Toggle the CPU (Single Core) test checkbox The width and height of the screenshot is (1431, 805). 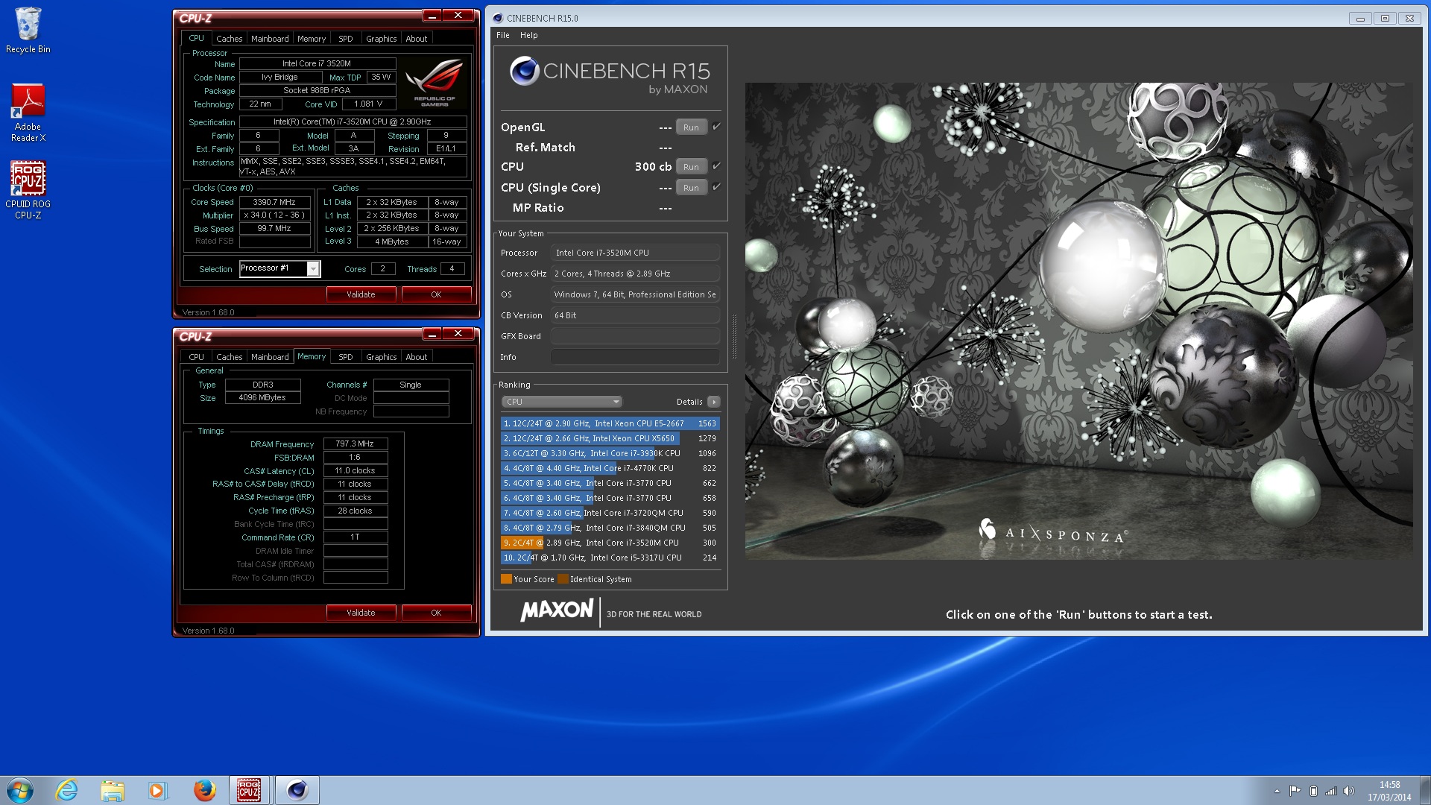(716, 187)
